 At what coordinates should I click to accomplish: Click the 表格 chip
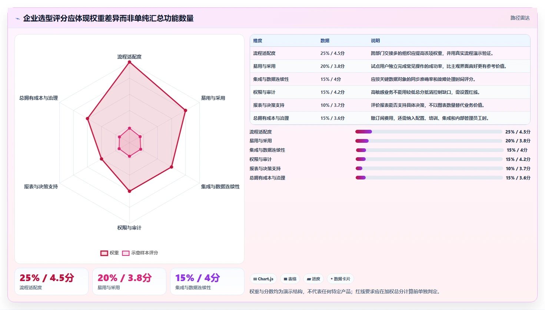pyautogui.click(x=290, y=279)
